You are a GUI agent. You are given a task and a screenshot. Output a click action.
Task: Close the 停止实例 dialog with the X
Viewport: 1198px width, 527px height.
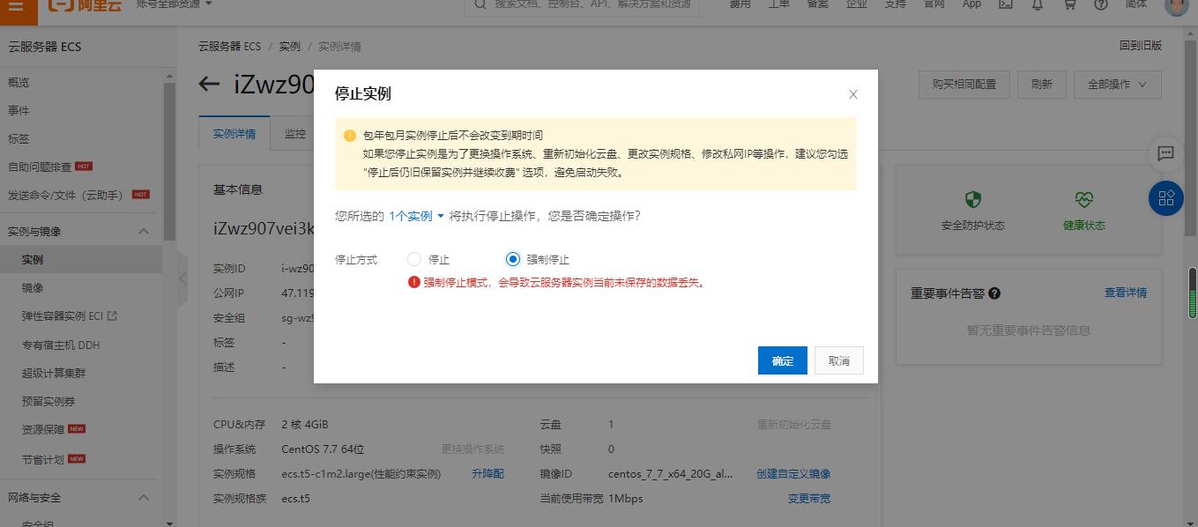point(852,94)
